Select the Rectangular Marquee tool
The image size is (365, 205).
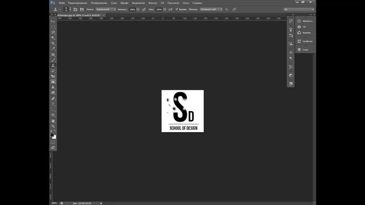tap(53, 27)
